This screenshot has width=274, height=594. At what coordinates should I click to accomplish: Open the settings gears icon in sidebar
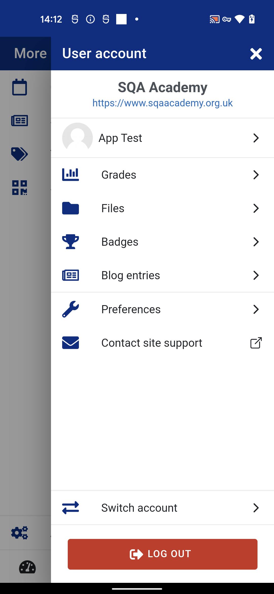click(x=20, y=533)
